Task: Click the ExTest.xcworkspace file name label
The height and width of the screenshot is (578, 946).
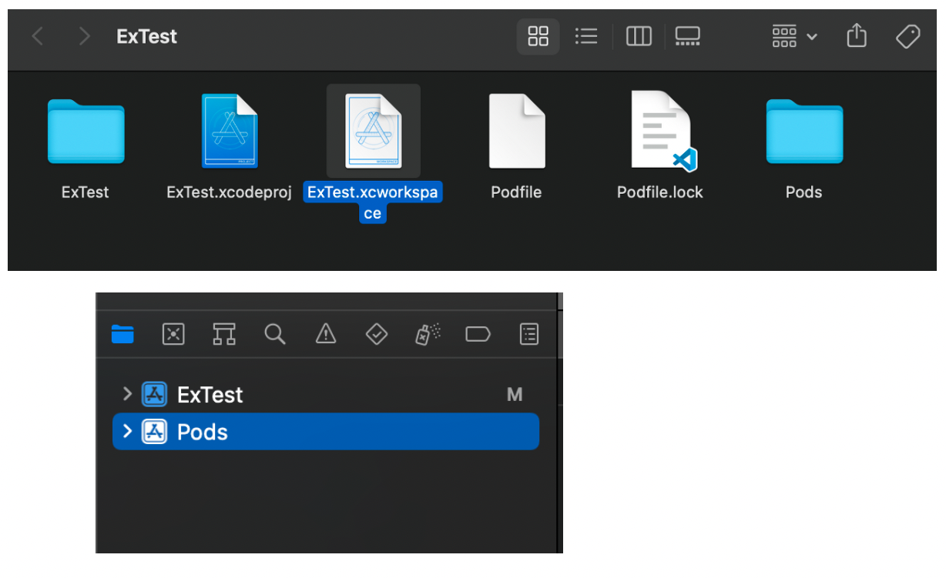Action: pos(373,202)
